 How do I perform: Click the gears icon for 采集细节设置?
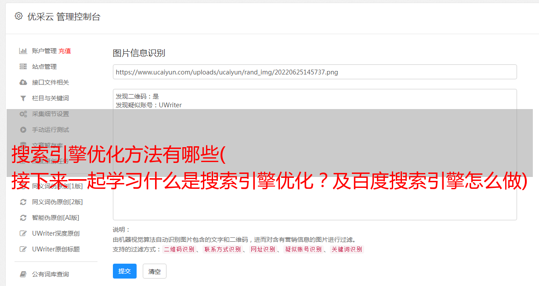pos(23,114)
